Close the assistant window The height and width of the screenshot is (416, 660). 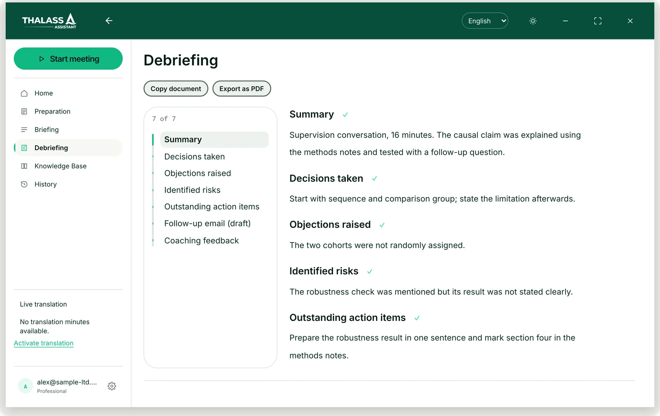pos(630,21)
